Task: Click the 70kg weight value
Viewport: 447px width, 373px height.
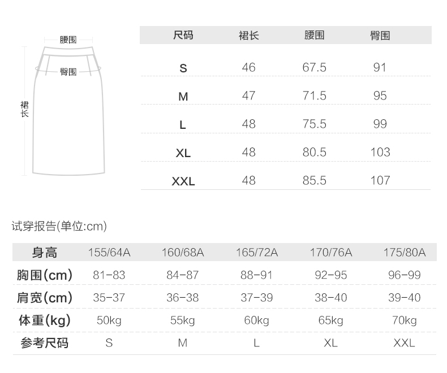Action: pos(405,320)
